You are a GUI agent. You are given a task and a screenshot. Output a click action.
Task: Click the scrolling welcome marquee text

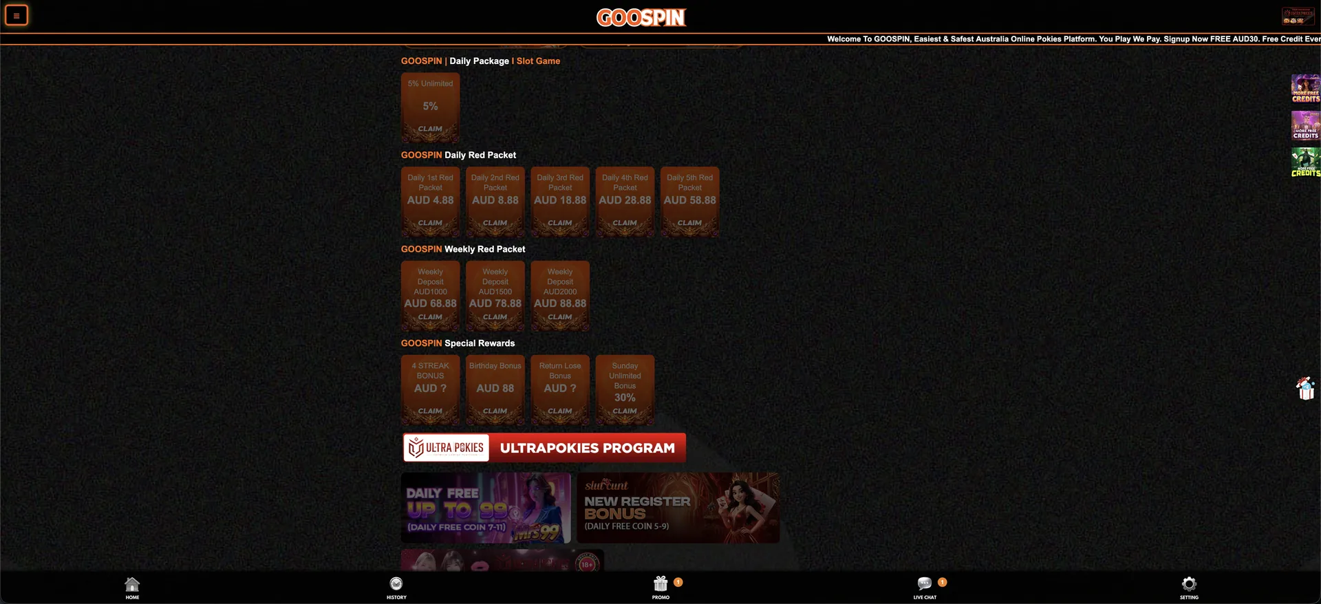tap(1073, 39)
